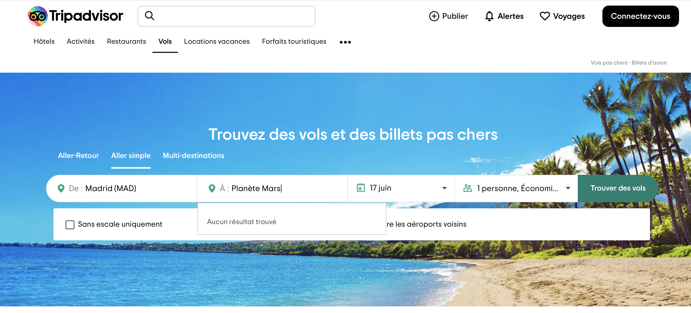Click the calendar icon beside 17 juin

[361, 188]
